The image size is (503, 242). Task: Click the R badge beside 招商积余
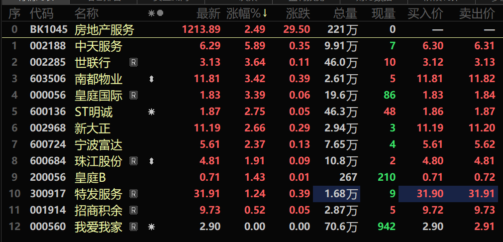pos(133,210)
